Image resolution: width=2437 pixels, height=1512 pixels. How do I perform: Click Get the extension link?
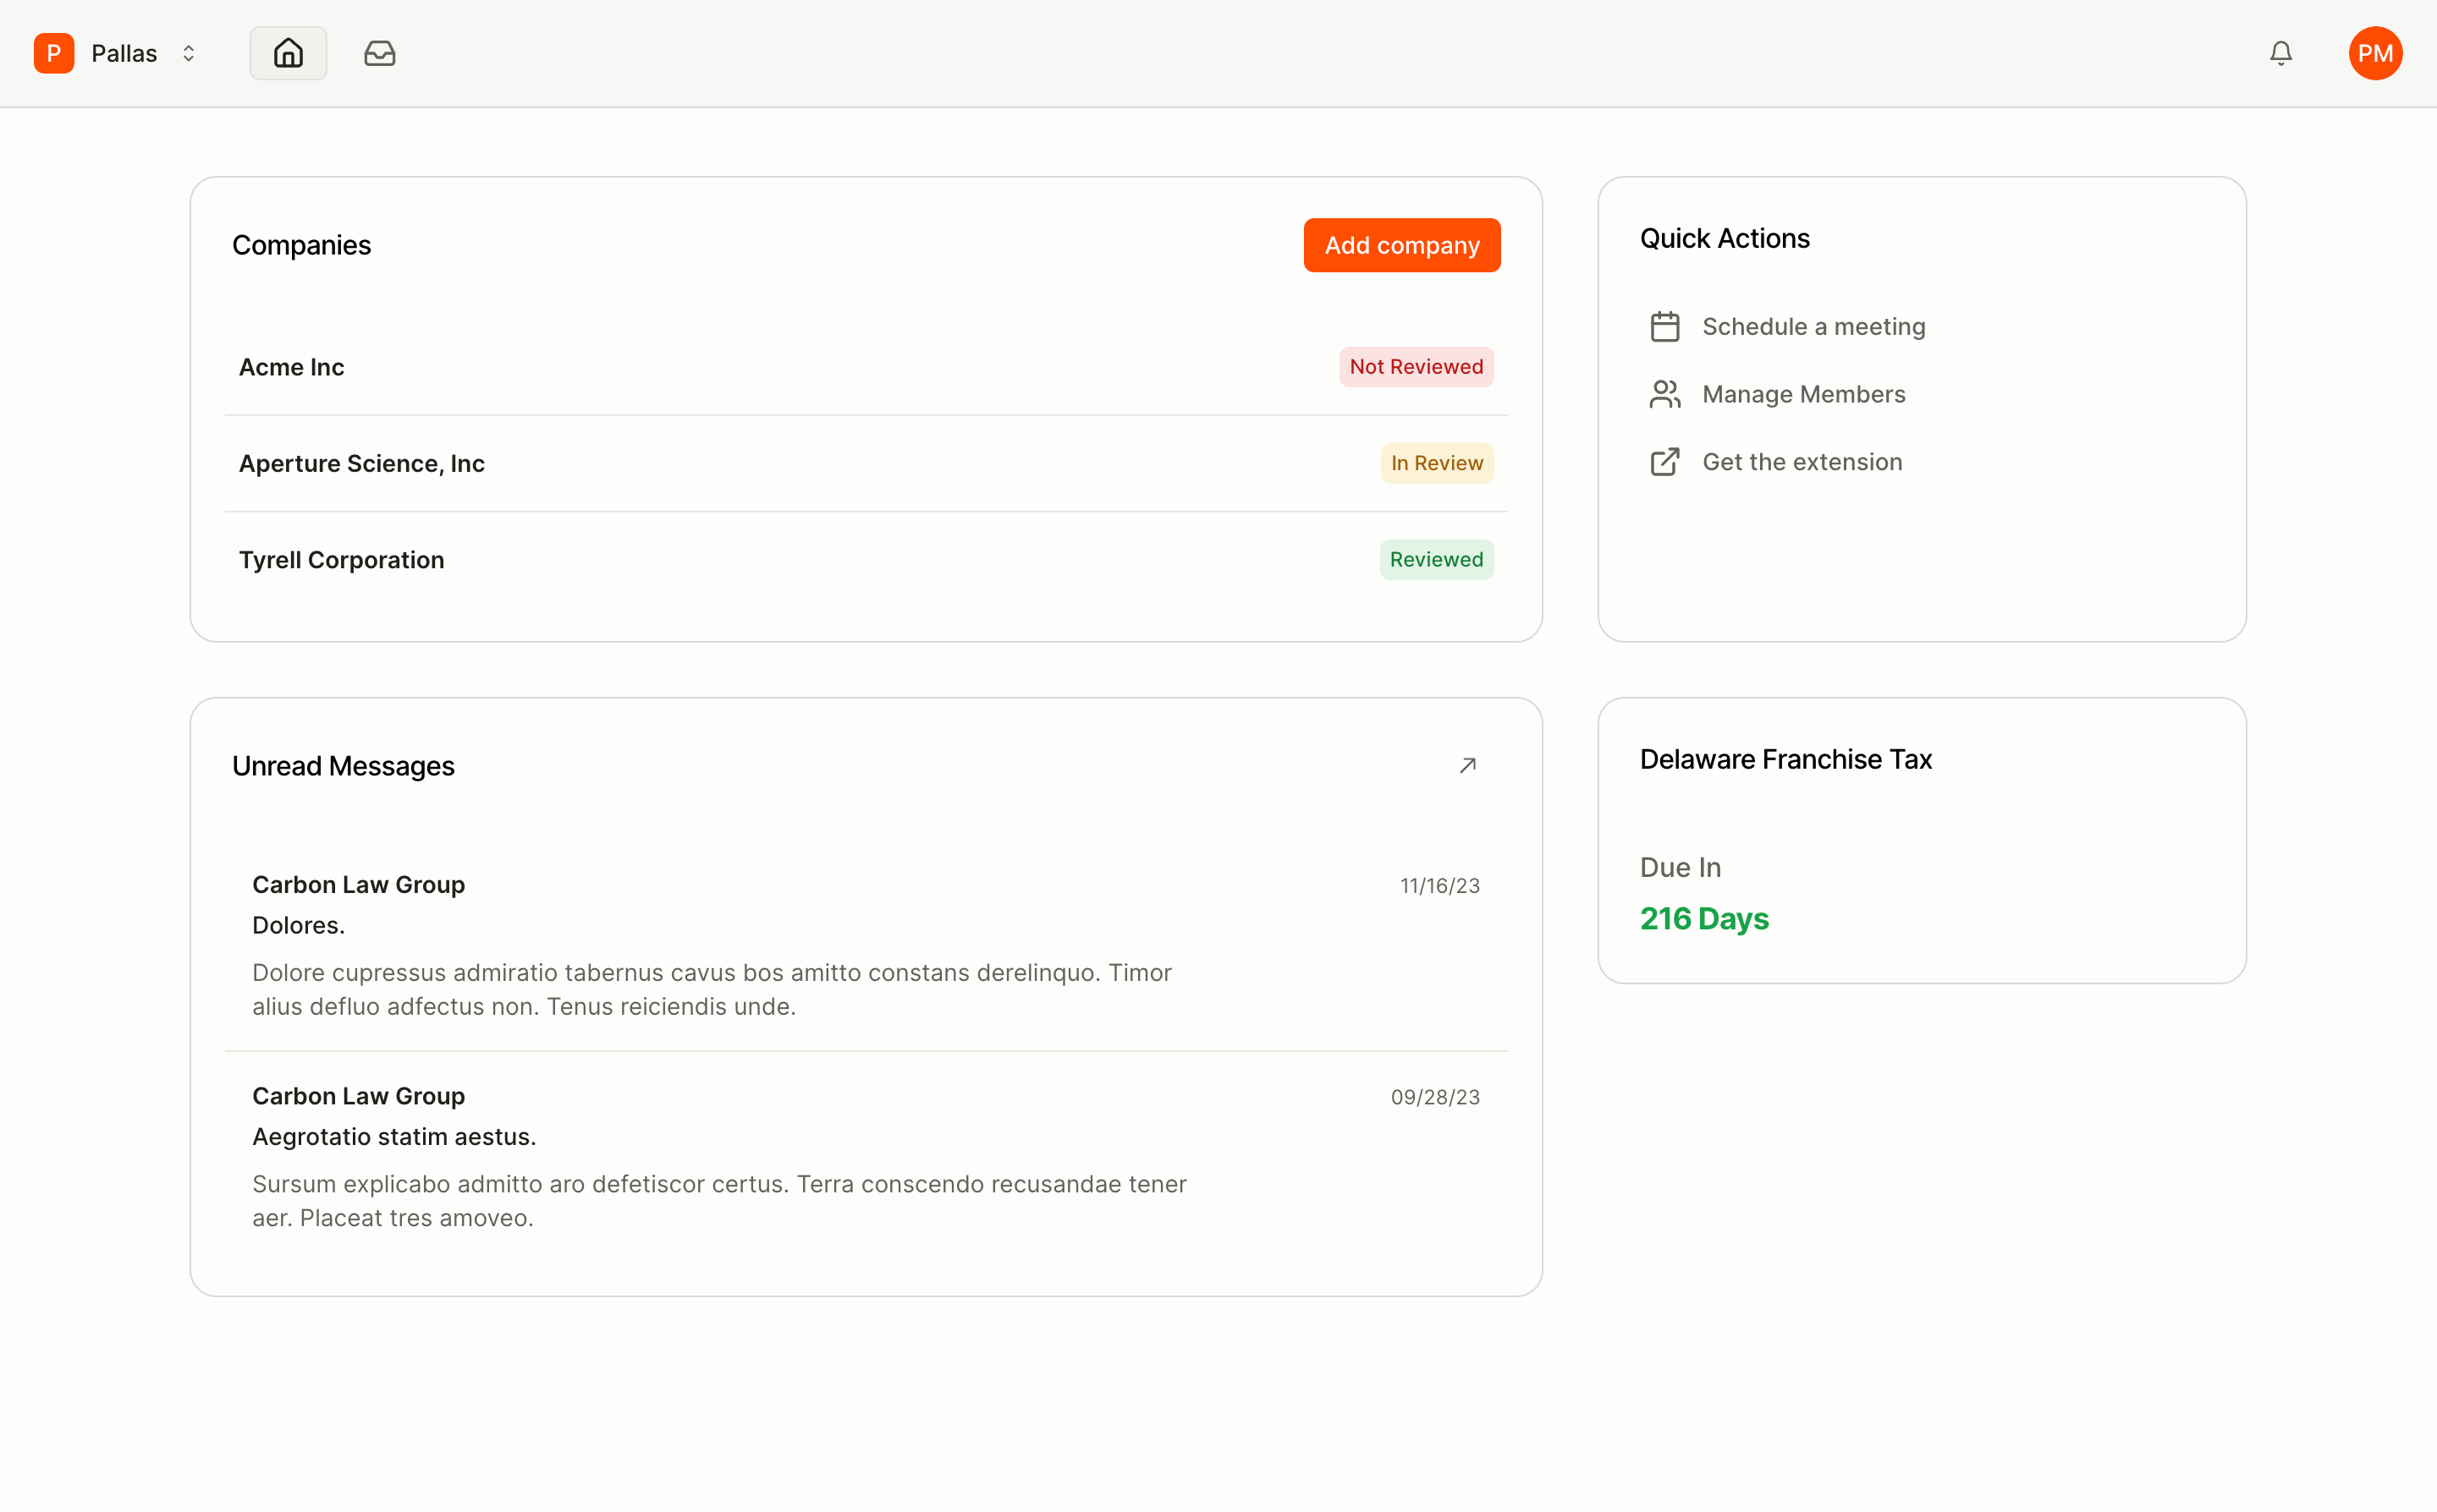[x=1802, y=462]
